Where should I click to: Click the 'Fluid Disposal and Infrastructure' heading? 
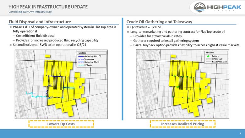click(x=40, y=22)
